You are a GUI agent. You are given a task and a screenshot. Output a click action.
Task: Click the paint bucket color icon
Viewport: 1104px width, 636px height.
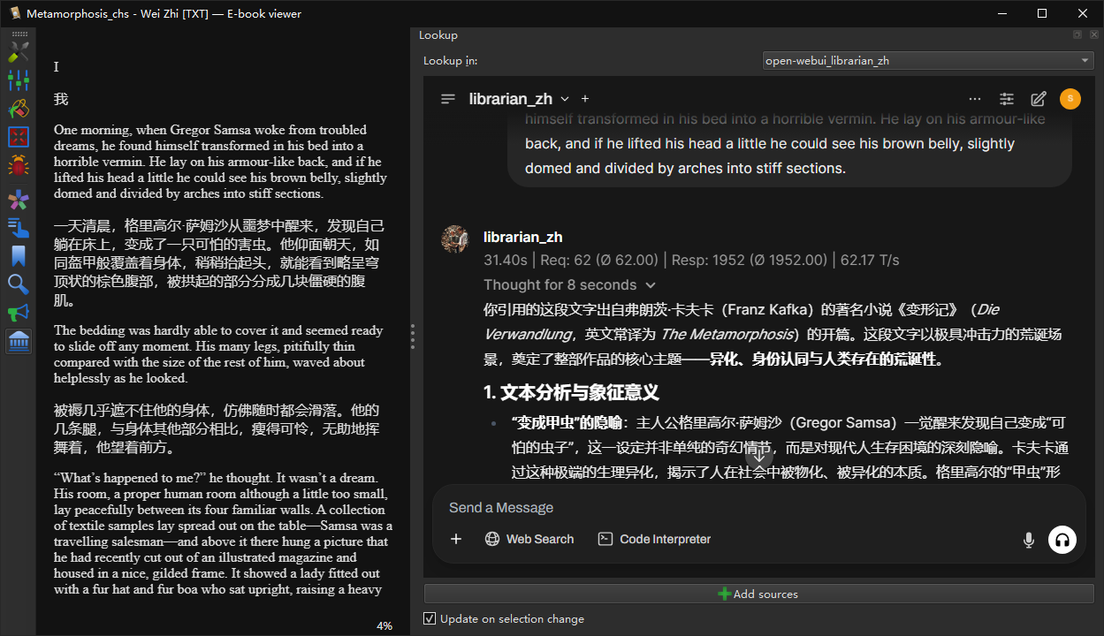19,109
